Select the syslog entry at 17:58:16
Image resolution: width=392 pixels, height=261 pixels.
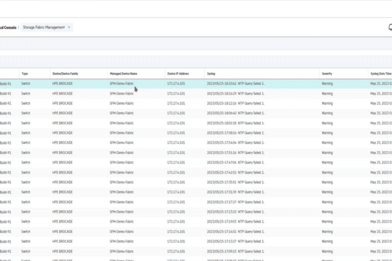pos(196,133)
